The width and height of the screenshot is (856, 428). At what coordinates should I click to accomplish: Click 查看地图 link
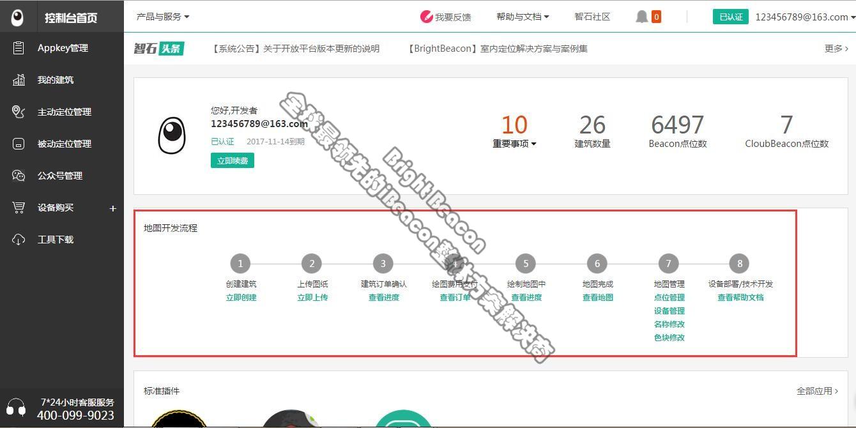[598, 298]
